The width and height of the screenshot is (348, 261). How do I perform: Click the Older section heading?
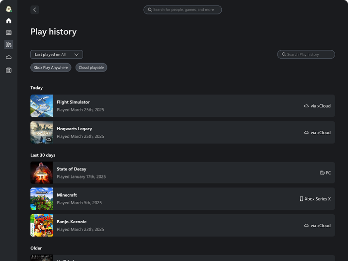click(36, 248)
